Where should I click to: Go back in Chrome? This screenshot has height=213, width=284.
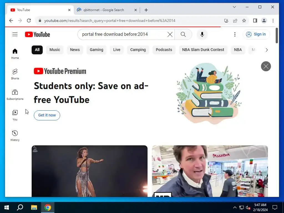[x=11, y=21]
